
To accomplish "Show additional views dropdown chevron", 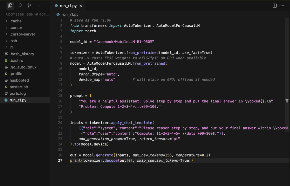I will [39, 6].
